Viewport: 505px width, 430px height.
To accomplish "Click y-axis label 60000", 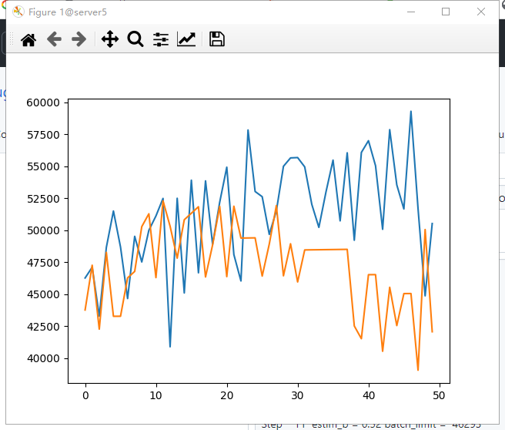I will (x=43, y=102).
